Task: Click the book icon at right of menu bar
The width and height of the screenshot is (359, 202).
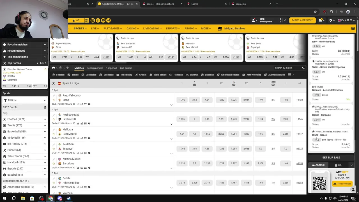Action: (x=353, y=29)
